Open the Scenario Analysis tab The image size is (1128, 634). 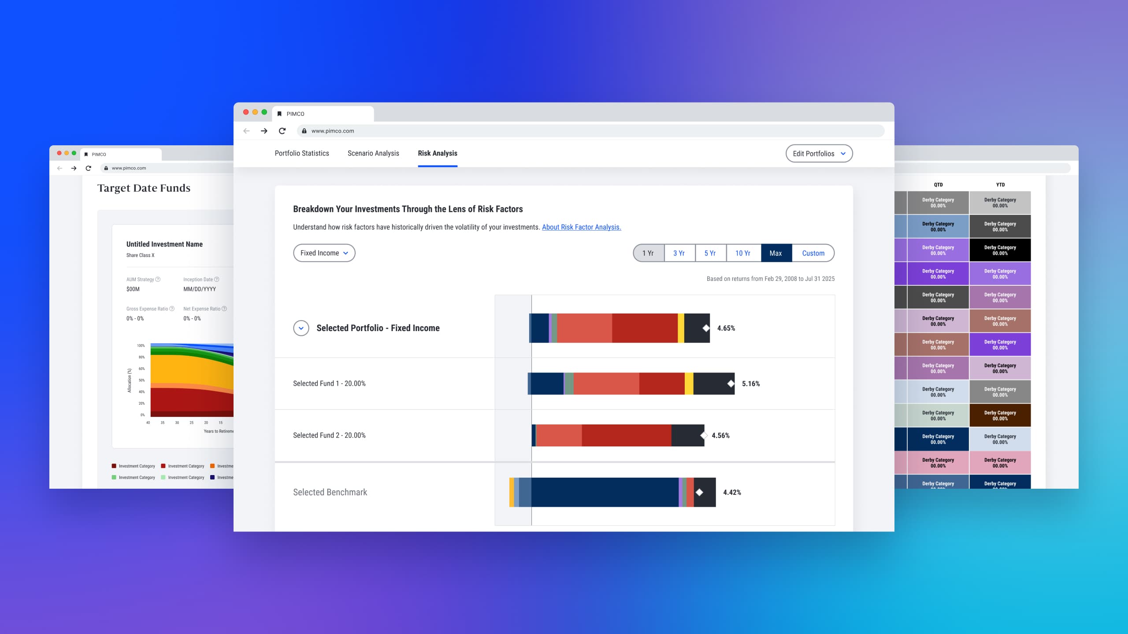pyautogui.click(x=373, y=153)
